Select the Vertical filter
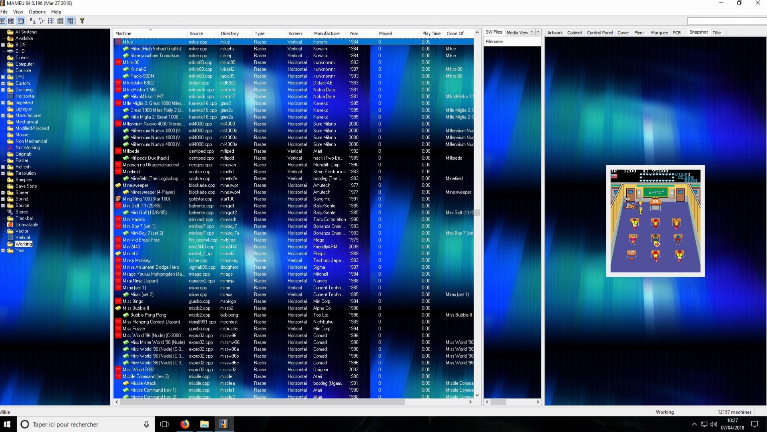The image size is (767, 432). point(22,238)
